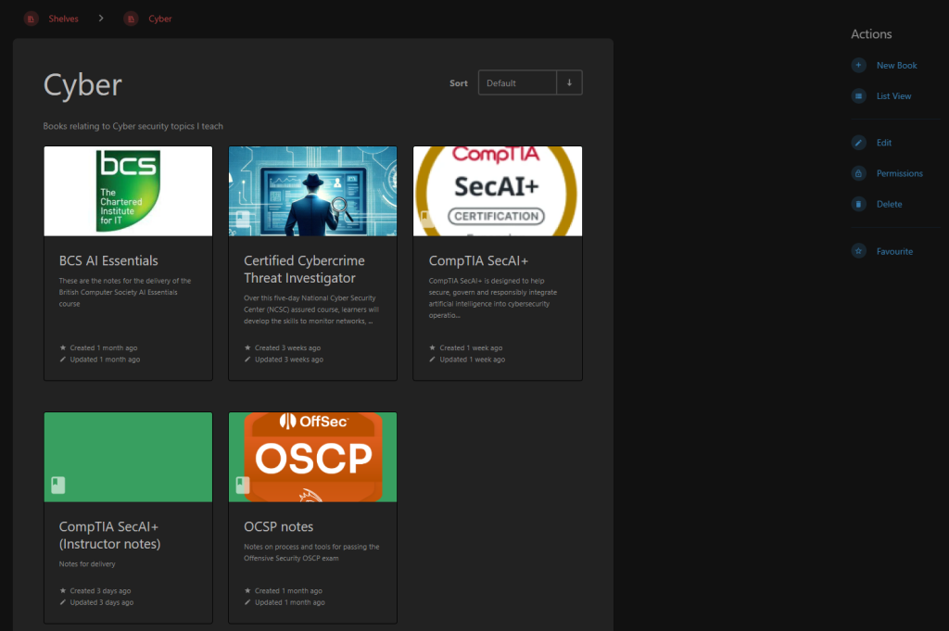Viewport: 949px width, 631px height.
Task: Click 'Created 1 week ago' text
Action: pyautogui.click(x=471, y=347)
